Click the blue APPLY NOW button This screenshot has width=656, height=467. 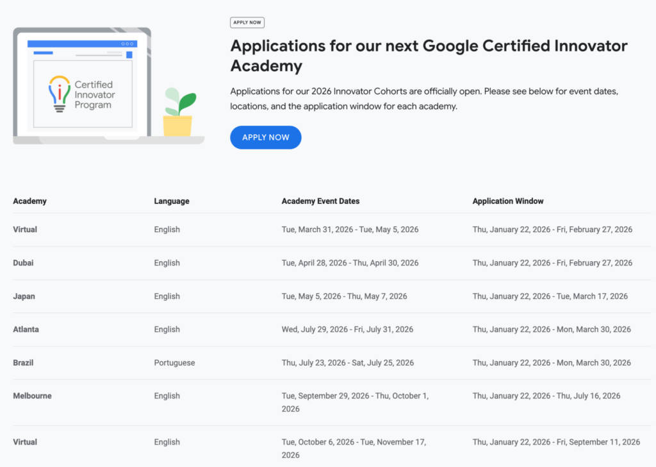coord(265,137)
